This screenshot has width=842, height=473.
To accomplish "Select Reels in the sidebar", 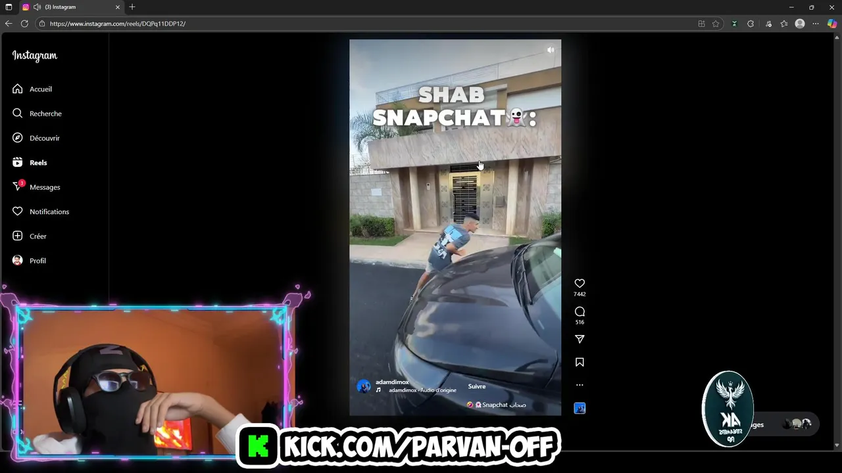I will [30, 162].
